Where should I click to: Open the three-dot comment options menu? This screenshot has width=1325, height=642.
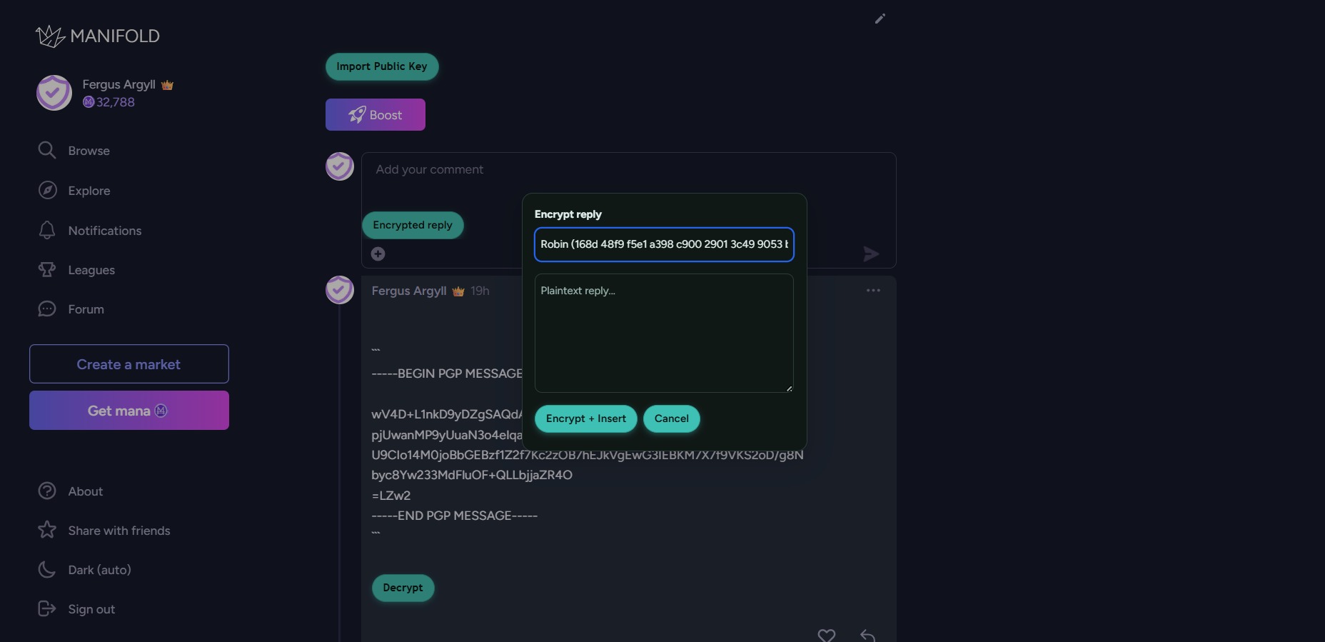point(873,291)
